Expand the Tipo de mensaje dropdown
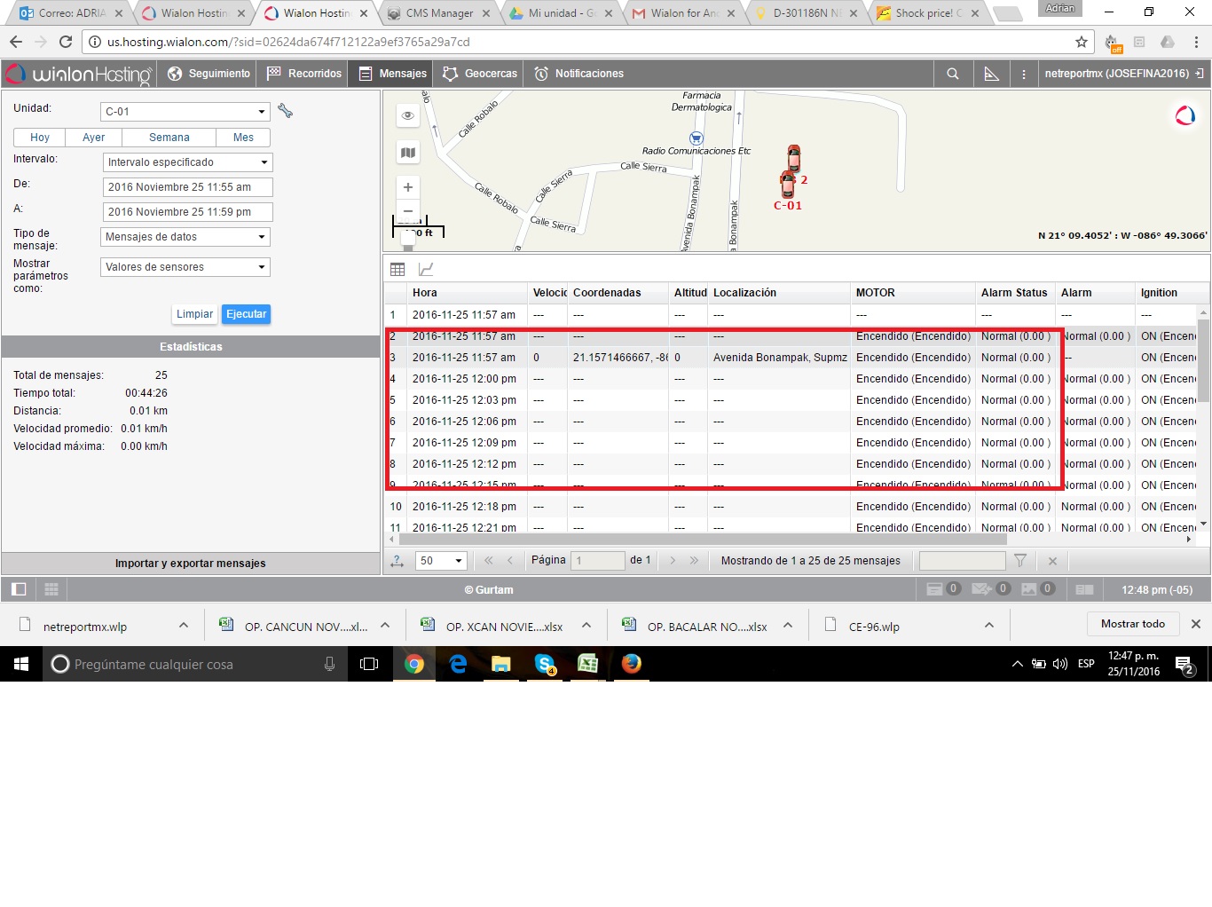This screenshot has height=907, width=1212. coord(185,237)
